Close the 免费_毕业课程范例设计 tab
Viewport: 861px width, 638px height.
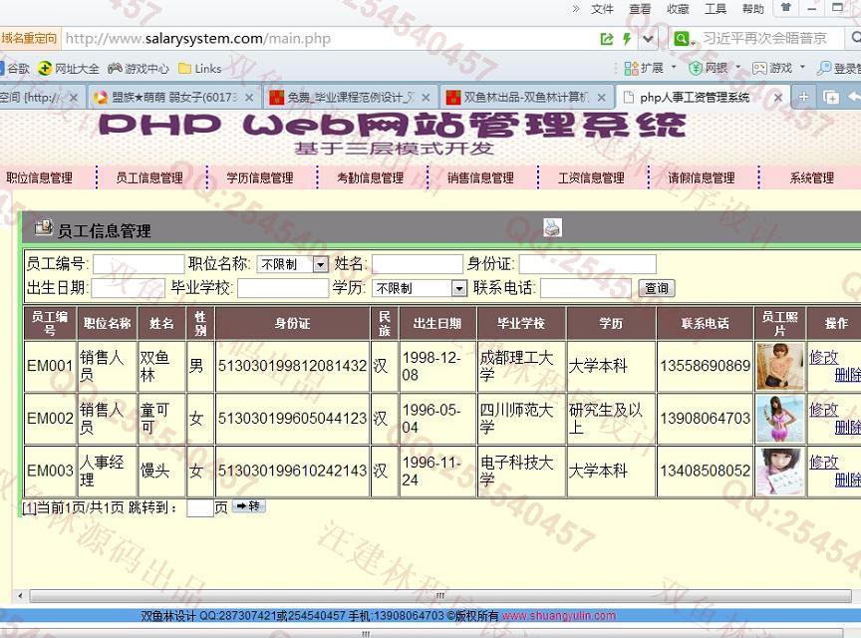(426, 98)
